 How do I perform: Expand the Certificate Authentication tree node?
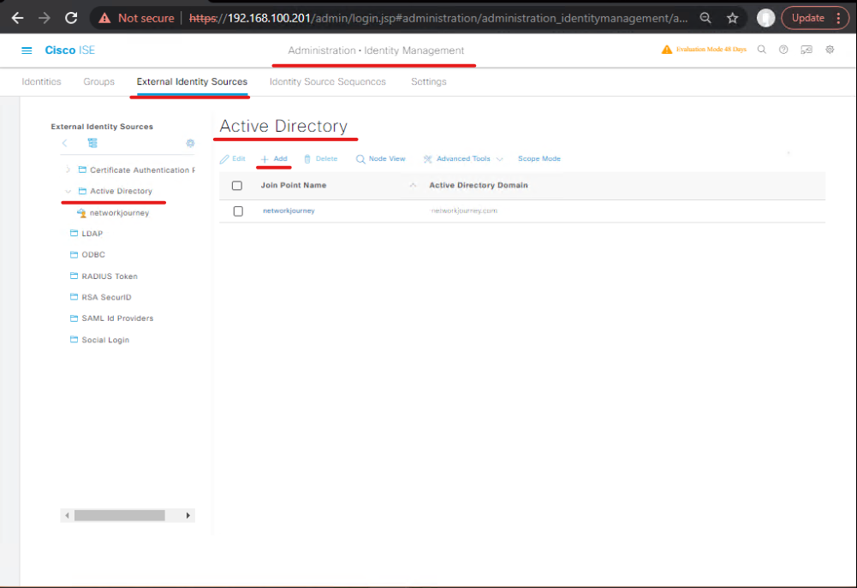(x=68, y=169)
